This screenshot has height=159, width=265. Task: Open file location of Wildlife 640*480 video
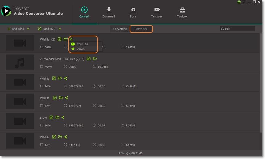point(60,137)
